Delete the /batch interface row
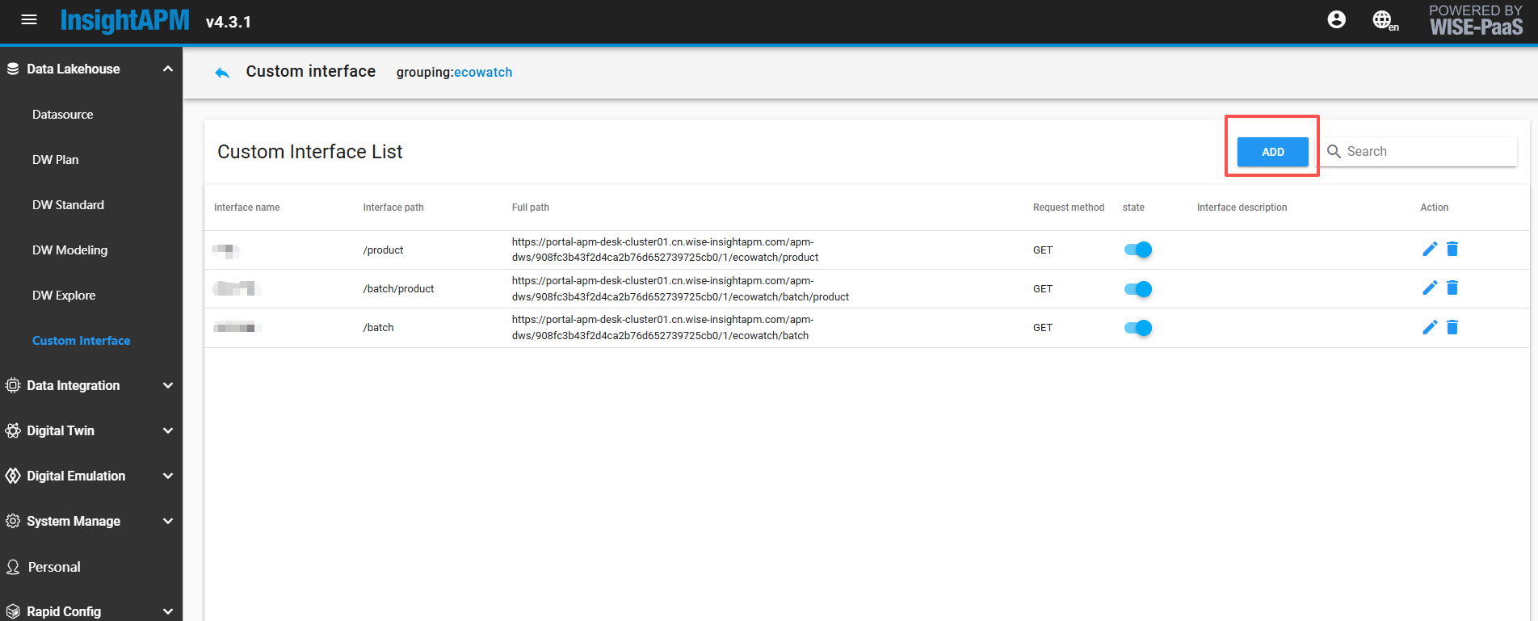The height and width of the screenshot is (621, 1538). 1452,327
